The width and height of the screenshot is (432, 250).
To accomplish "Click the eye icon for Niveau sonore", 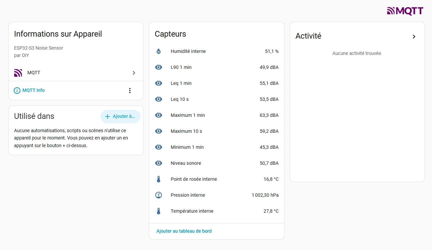I will click(x=159, y=163).
